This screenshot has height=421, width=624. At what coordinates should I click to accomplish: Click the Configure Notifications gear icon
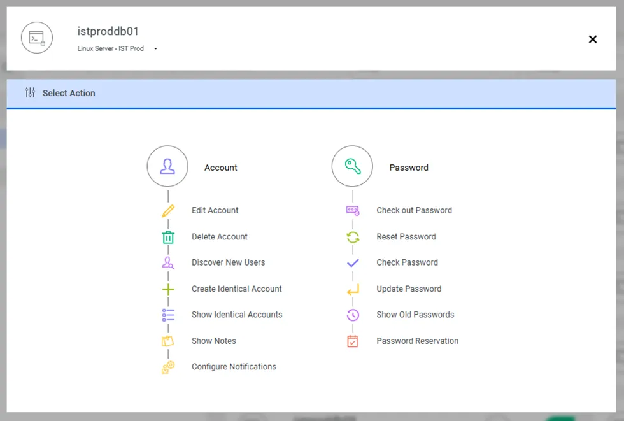pos(168,367)
